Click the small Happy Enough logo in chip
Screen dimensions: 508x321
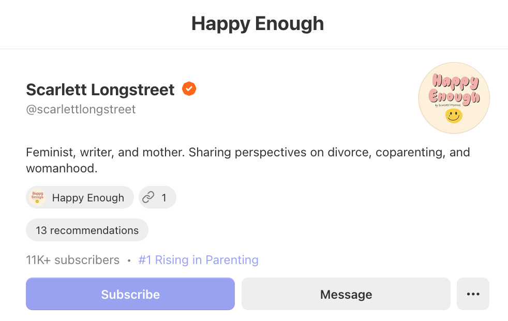coord(37,197)
